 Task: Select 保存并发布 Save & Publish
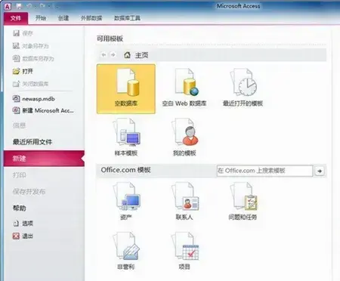29,192
